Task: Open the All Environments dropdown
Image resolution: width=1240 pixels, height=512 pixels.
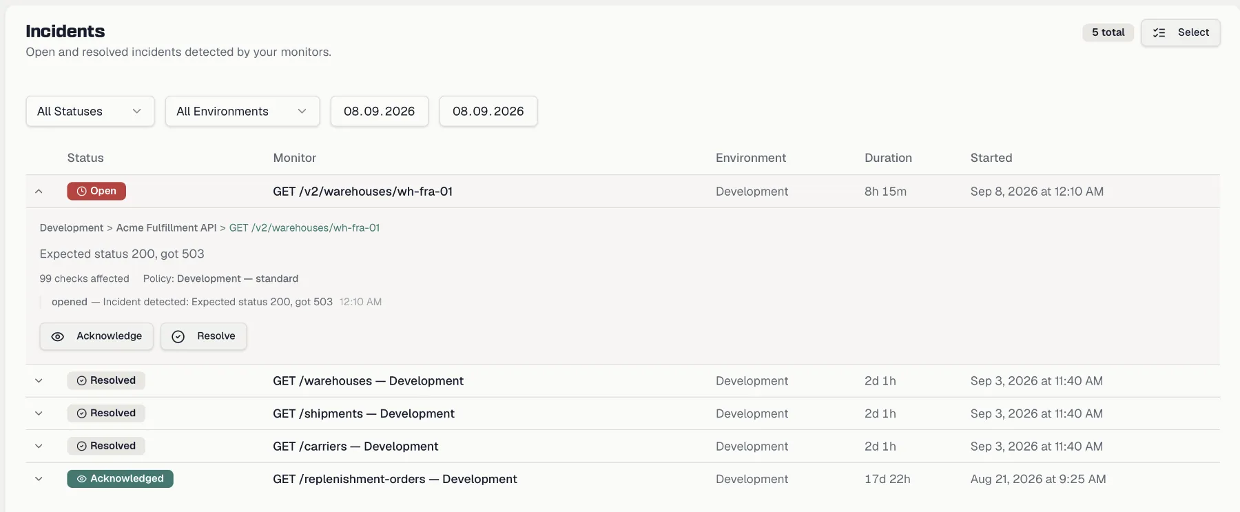Action: (242, 111)
